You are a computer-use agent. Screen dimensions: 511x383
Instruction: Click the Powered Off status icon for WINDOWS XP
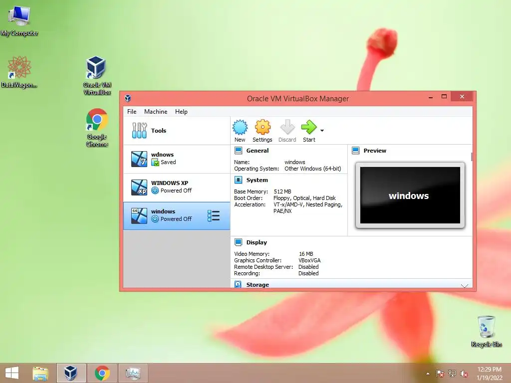coord(155,191)
